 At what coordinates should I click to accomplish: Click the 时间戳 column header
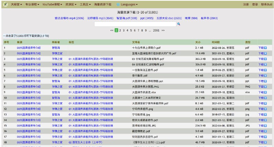216,42
